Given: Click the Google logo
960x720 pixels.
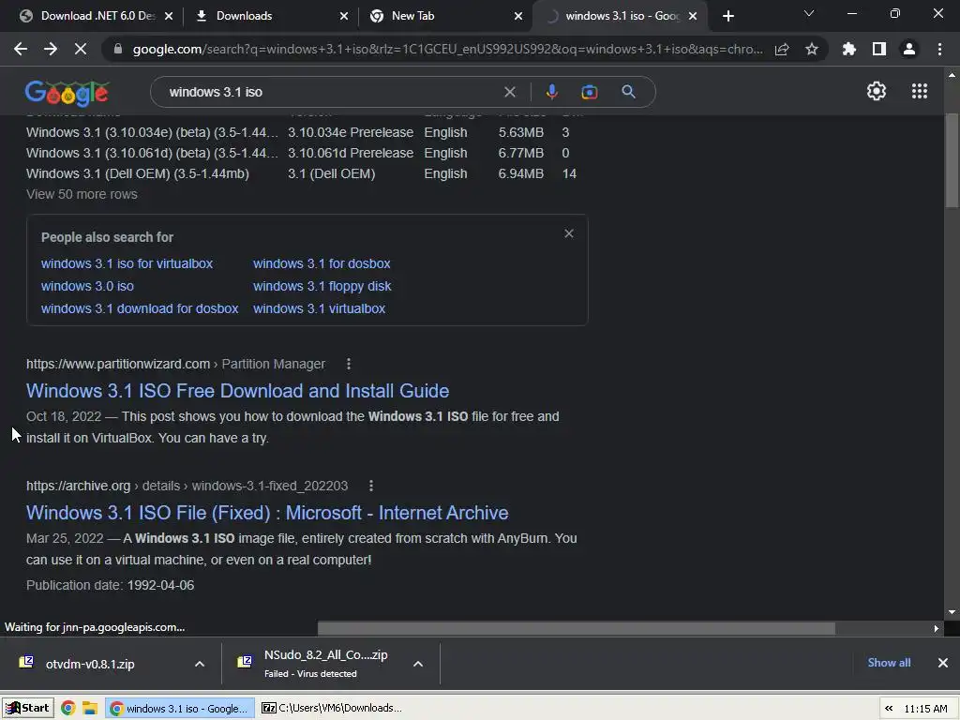Looking at the screenshot, I should coord(67,93).
